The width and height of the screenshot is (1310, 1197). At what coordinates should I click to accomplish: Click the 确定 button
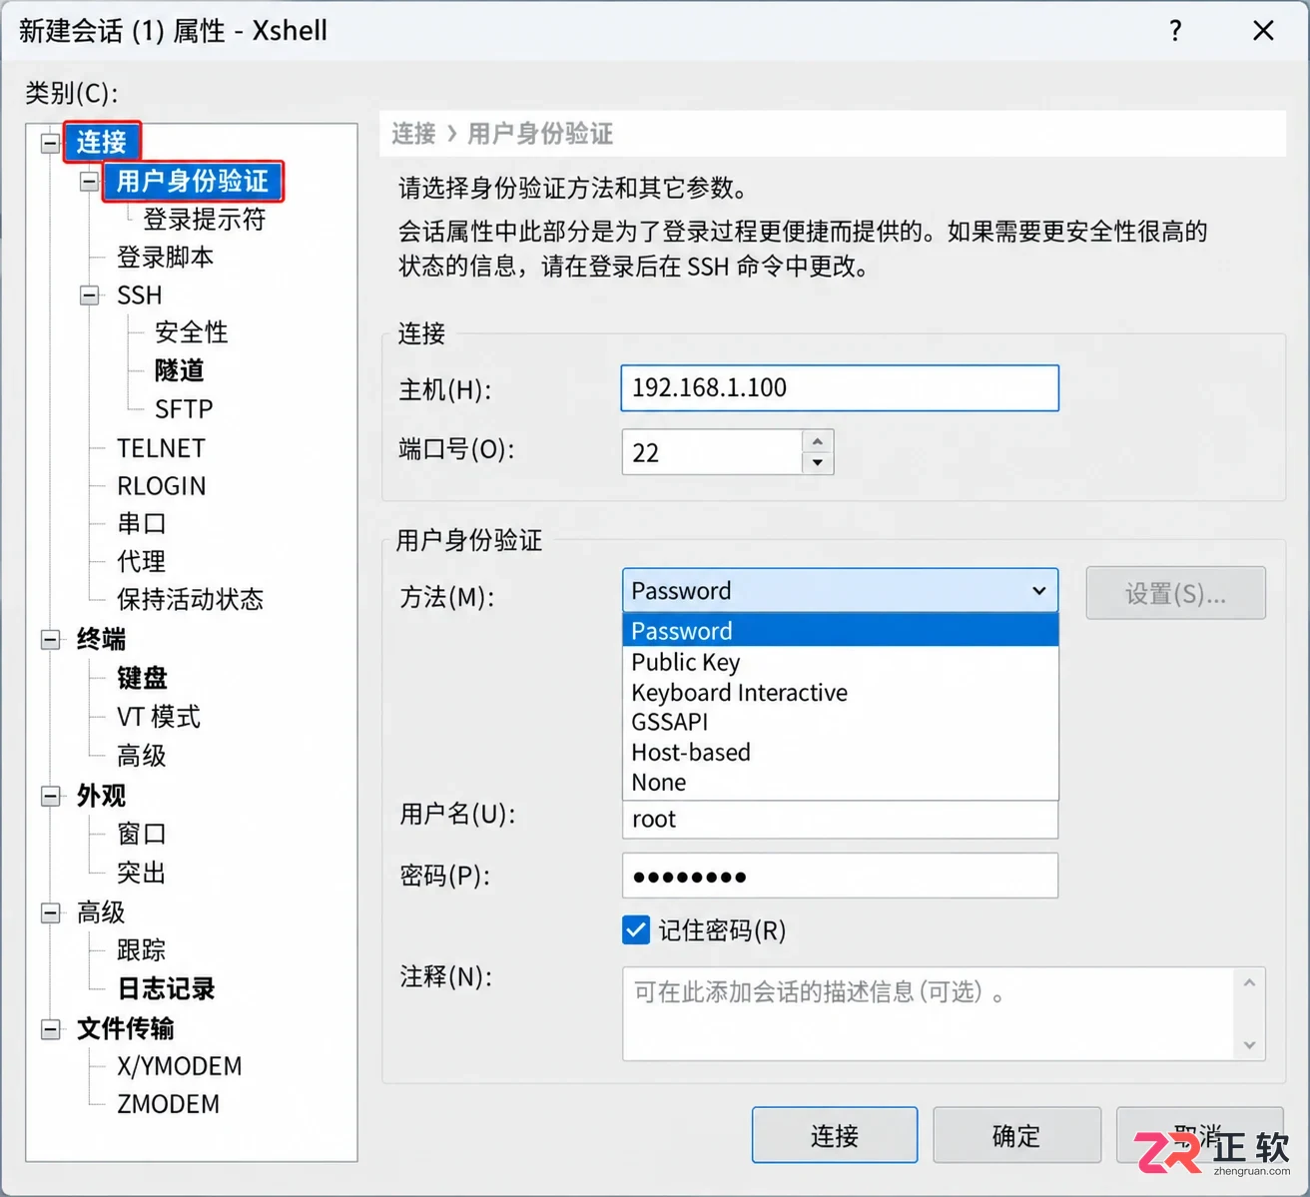click(x=1016, y=1135)
